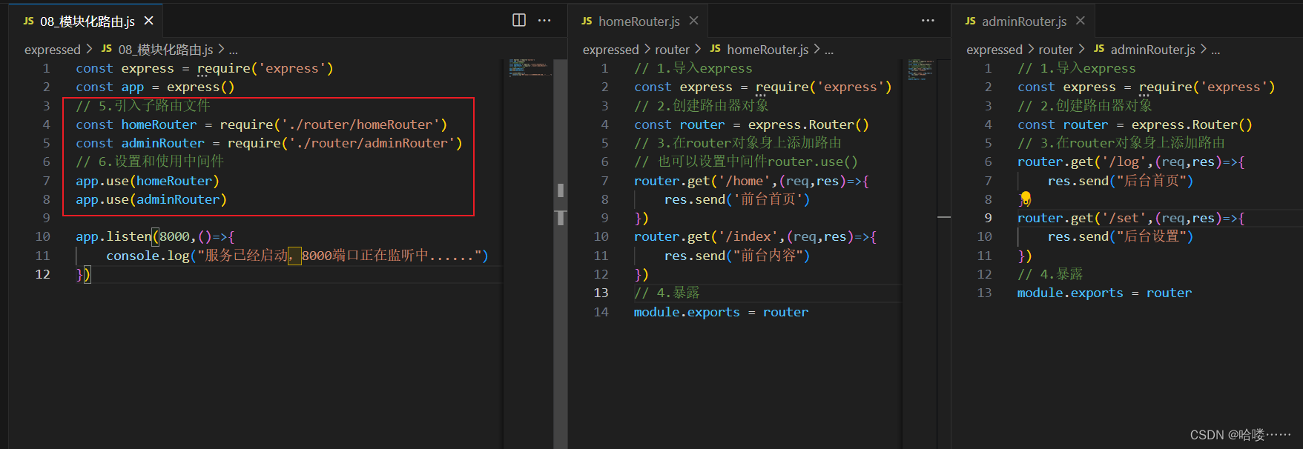The image size is (1303, 449).
Task: Switch to the adminRouter.js tab
Action: pos(1024,21)
